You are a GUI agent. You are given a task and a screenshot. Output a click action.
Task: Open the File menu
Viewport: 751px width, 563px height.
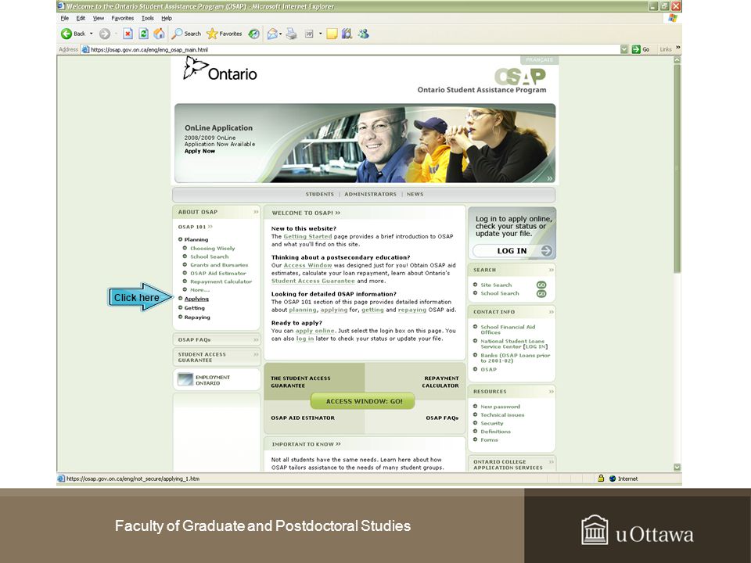click(x=65, y=18)
